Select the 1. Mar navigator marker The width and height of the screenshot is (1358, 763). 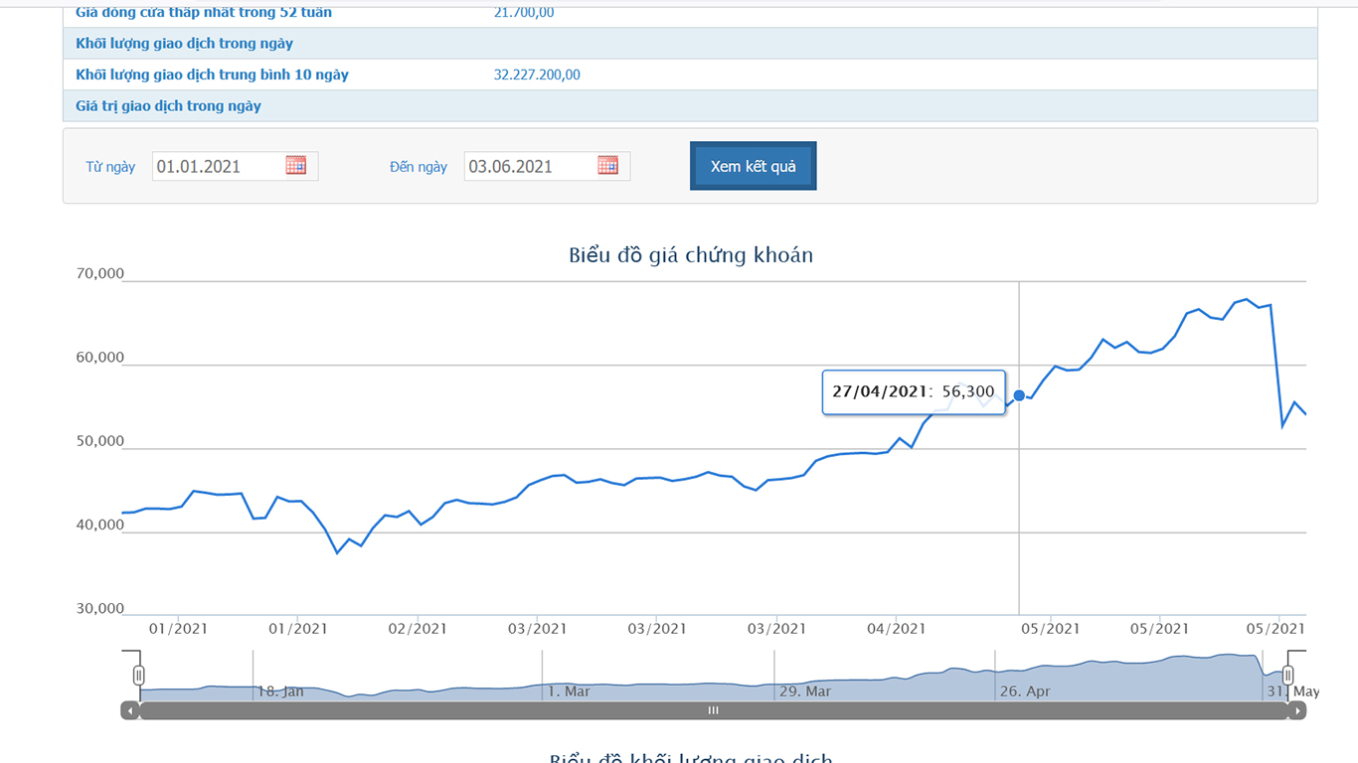pyautogui.click(x=568, y=691)
